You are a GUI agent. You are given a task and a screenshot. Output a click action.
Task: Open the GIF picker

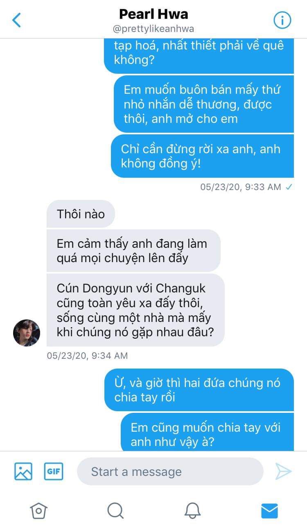[54, 471]
